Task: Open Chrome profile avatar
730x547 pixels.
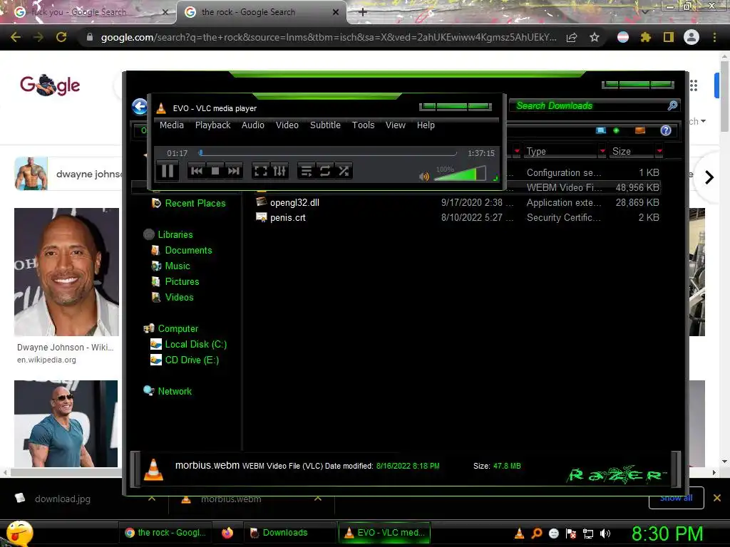Action: click(x=692, y=37)
